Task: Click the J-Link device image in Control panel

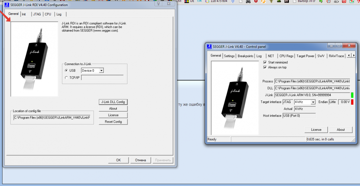Action: (235, 98)
